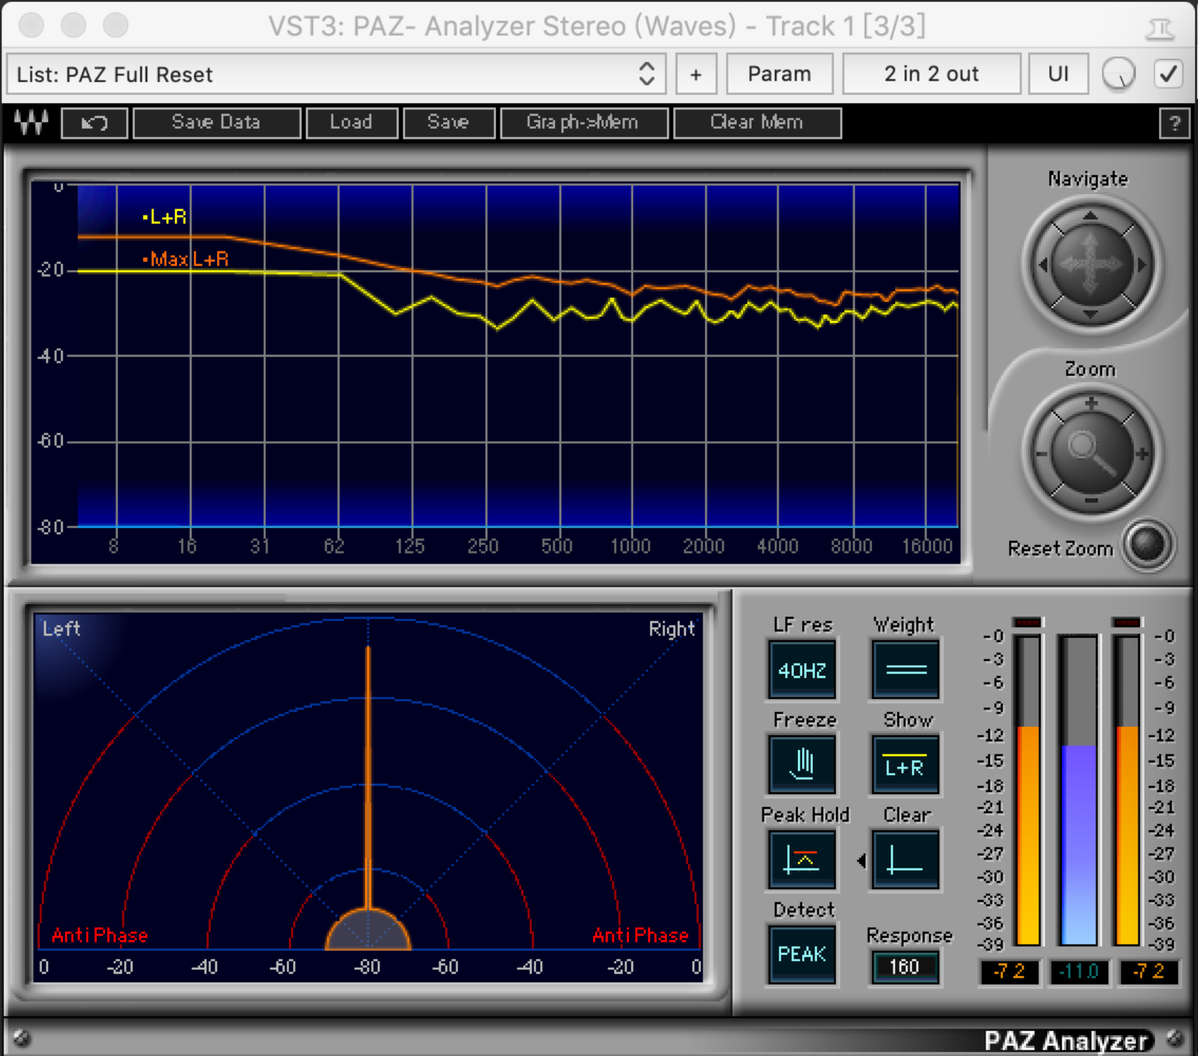Image resolution: width=1198 pixels, height=1056 pixels.
Task: Navigate right with the right arrow
Action: tap(1141, 265)
